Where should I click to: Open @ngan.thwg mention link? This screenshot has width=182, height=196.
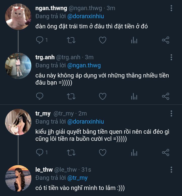point(84,65)
